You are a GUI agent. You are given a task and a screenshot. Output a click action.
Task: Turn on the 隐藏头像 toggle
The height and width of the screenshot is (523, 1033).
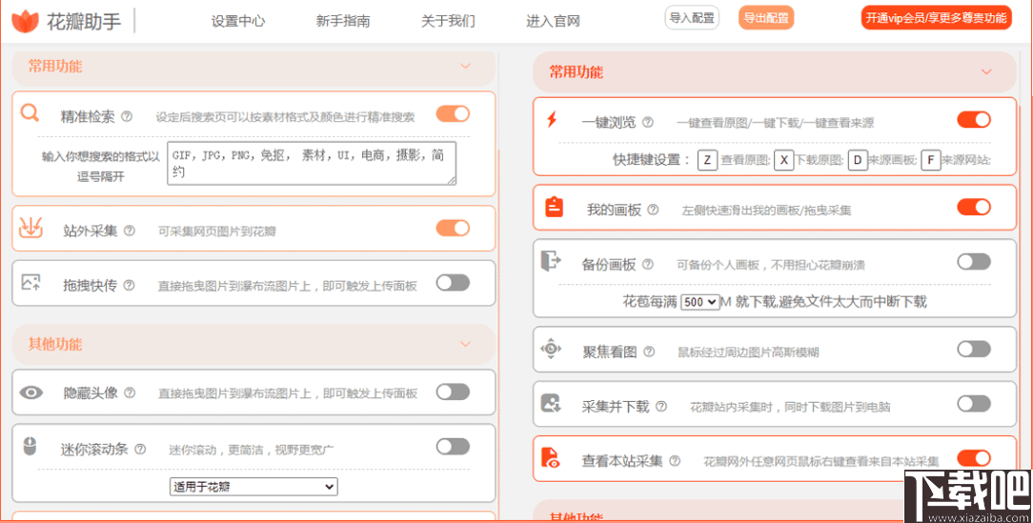pos(453,392)
